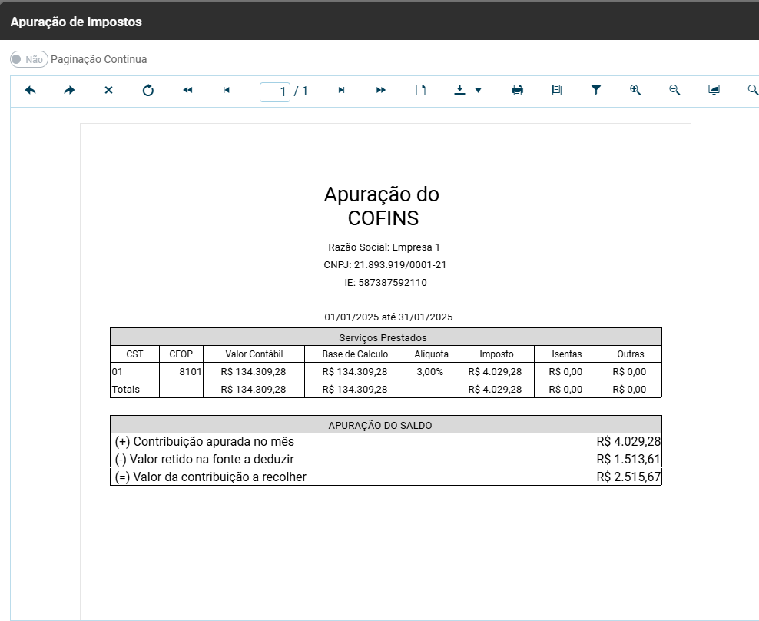Click the current page number field
Image resolution: width=759 pixels, height=621 pixels.
tap(275, 91)
